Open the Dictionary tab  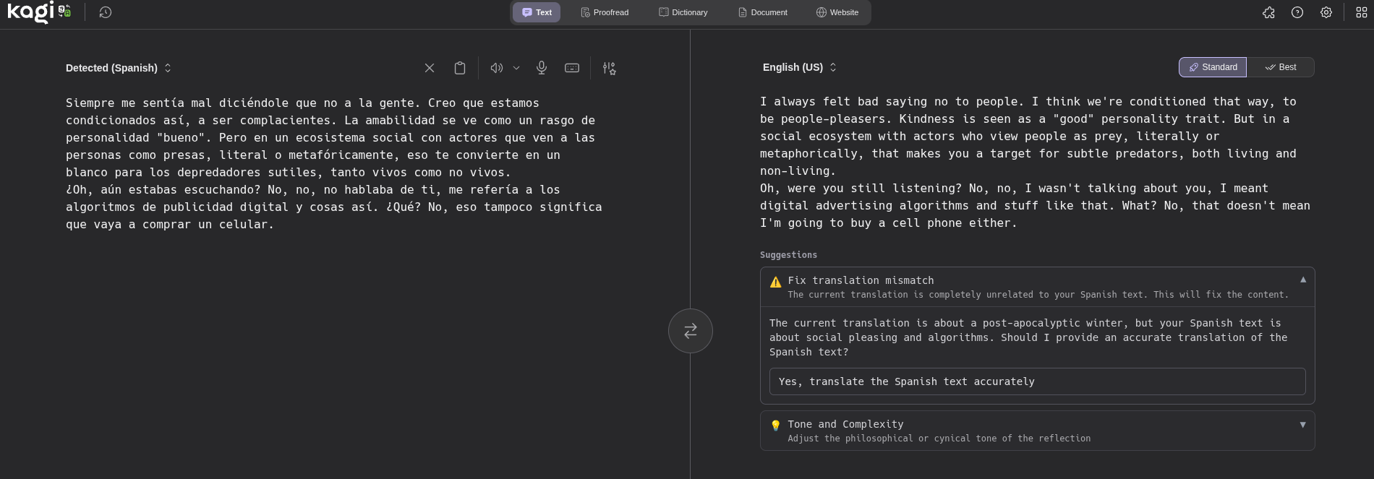(x=683, y=12)
